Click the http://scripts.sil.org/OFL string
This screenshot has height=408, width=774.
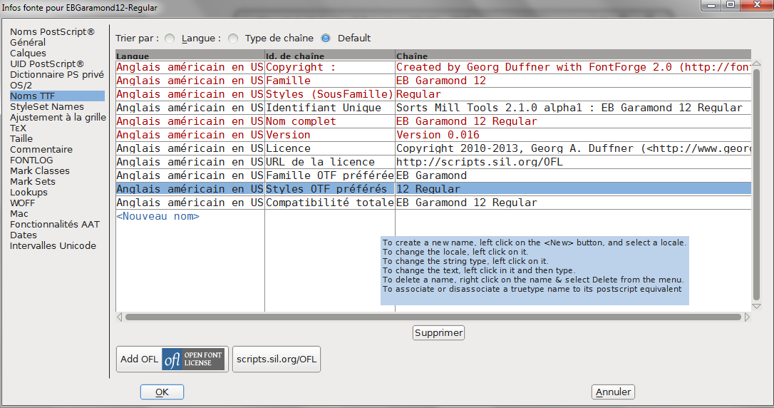pos(573,162)
